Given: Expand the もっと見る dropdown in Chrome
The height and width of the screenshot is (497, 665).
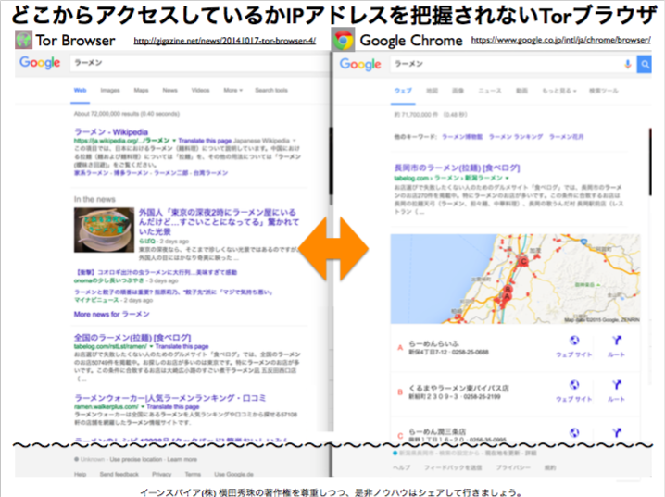Looking at the screenshot, I should pyautogui.click(x=559, y=91).
